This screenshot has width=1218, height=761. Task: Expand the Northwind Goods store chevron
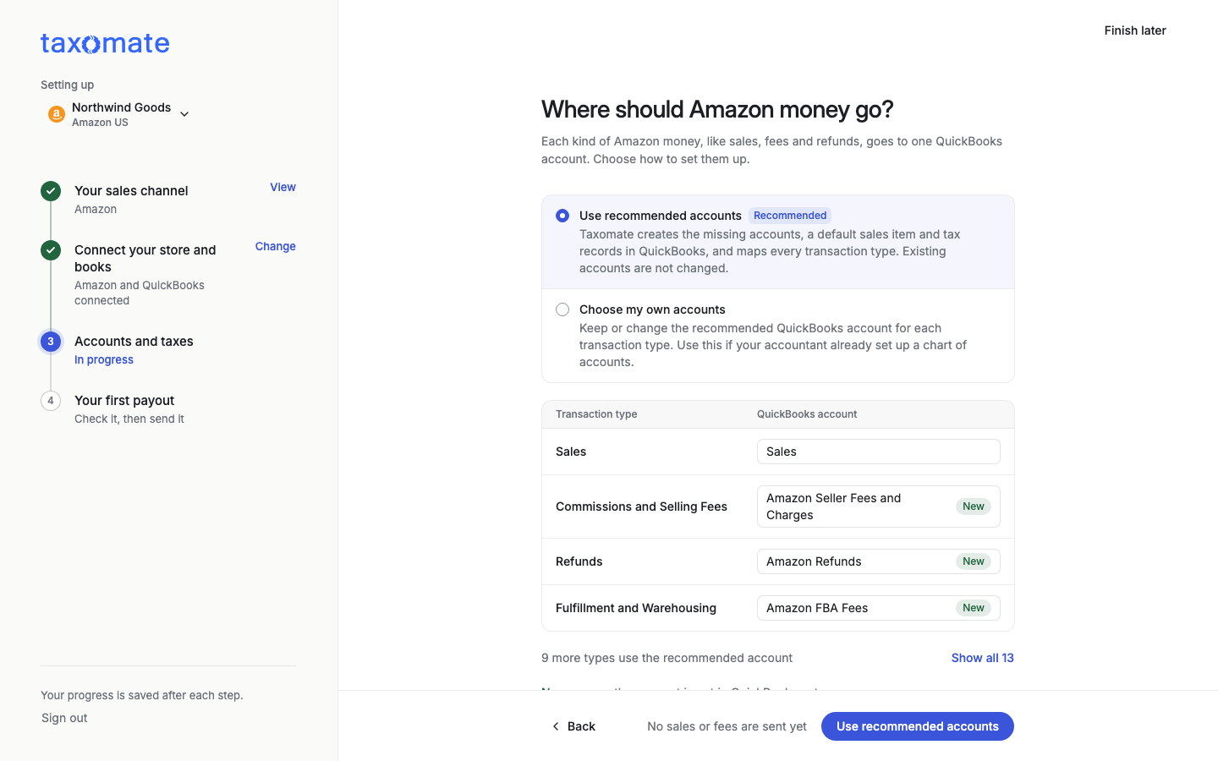pos(184,114)
